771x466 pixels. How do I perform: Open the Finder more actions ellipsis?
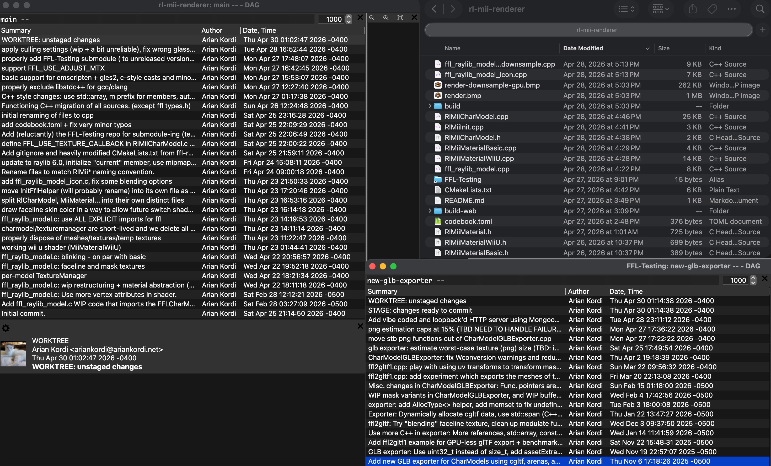tap(732, 9)
